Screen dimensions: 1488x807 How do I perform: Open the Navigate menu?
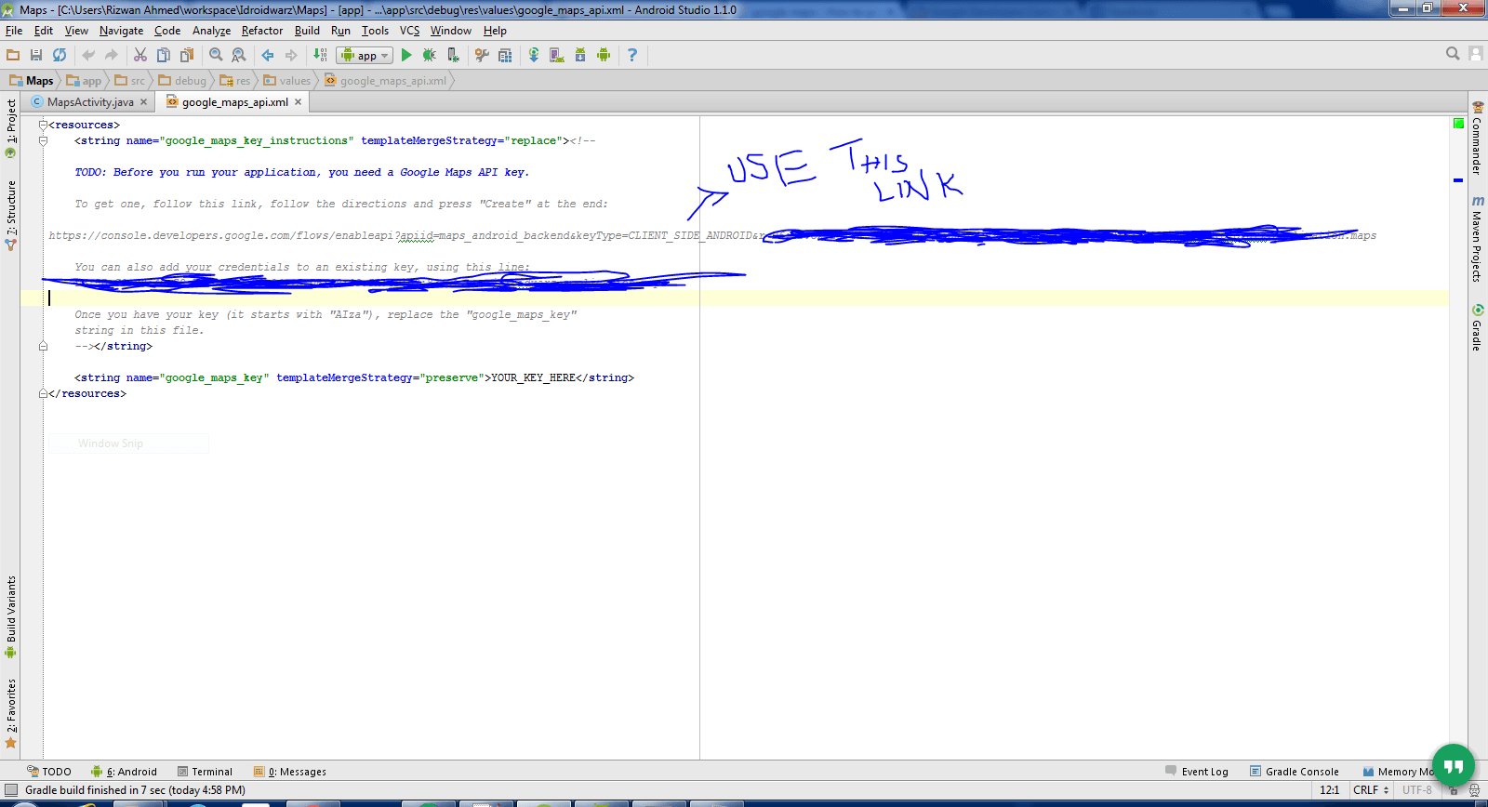click(121, 31)
